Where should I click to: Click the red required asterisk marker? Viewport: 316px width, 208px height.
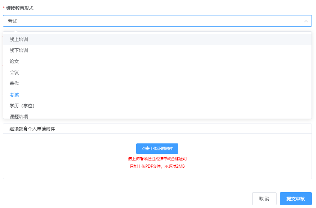click(4, 8)
